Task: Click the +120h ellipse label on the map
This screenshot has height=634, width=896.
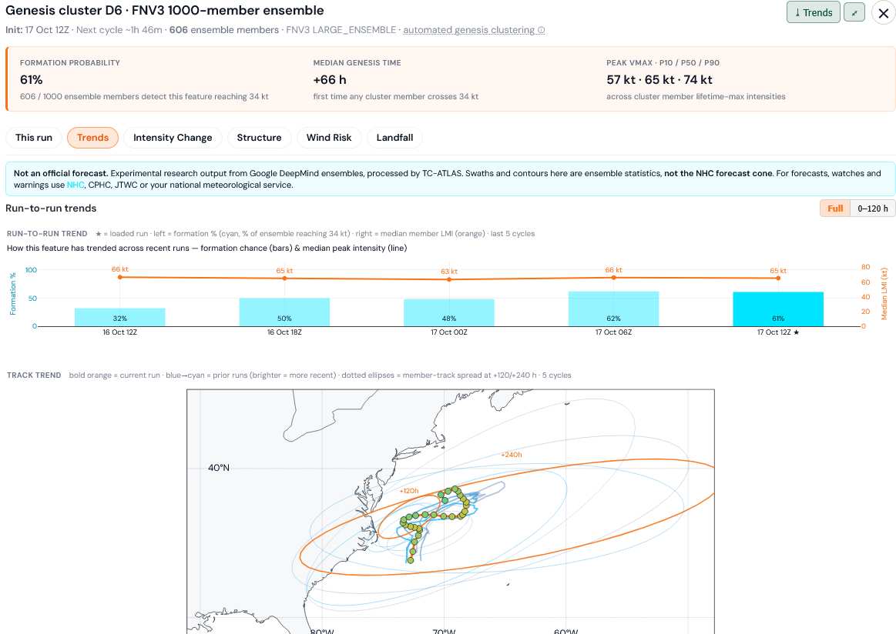Action: coord(409,491)
